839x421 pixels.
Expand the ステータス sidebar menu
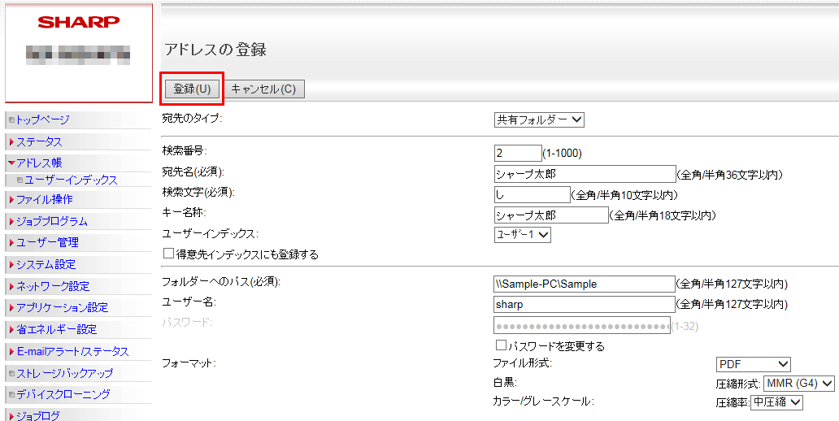[39, 141]
